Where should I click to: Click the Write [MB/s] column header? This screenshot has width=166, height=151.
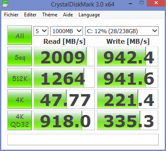pos(128,41)
